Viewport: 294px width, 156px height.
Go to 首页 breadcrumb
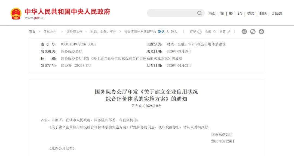click(32, 31)
